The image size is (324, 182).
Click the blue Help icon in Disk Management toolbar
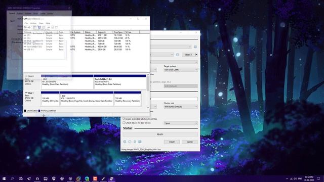[x=39, y=27]
